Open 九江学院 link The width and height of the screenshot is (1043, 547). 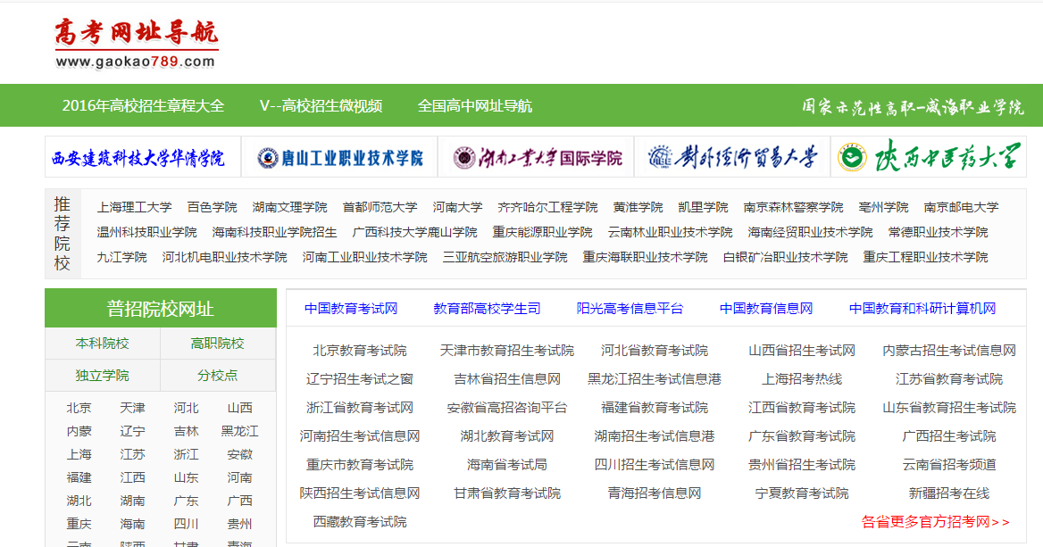click(121, 257)
